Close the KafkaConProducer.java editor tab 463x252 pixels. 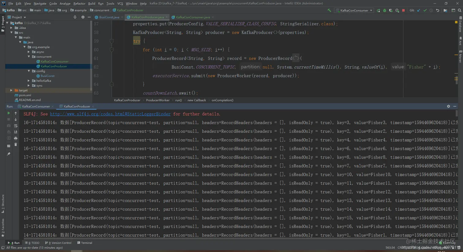(167, 17)
